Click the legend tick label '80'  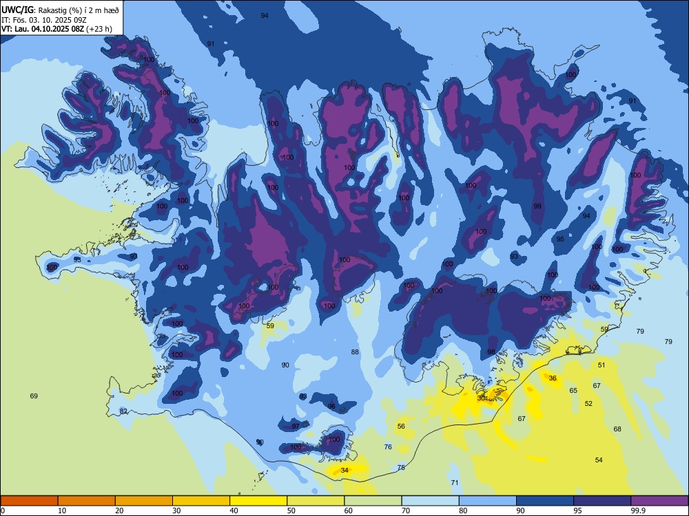pyautogui.click(x=463, y=510)
